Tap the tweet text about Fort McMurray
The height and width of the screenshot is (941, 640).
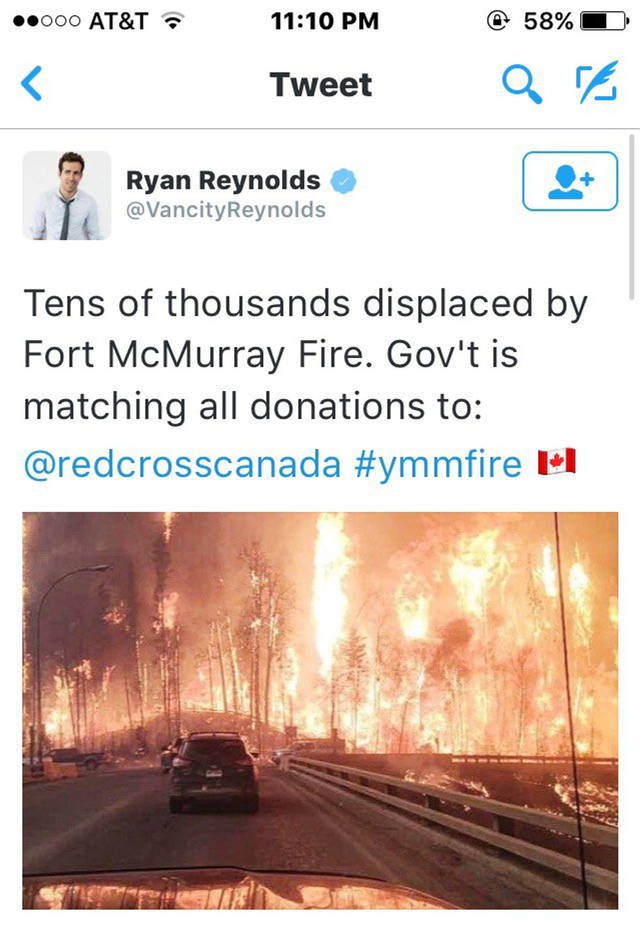[306, 355]
